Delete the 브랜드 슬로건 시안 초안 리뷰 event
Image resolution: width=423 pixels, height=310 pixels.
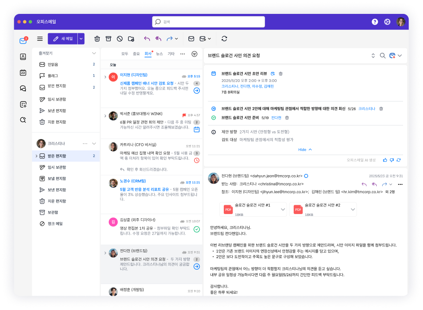click(281, 74)
